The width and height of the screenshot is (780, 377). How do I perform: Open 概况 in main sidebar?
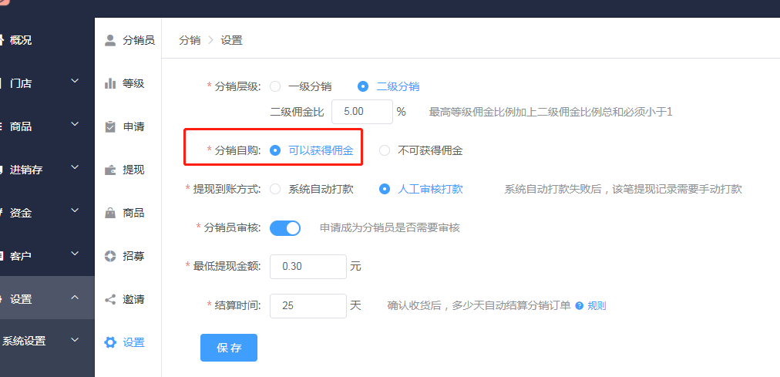[x=21, y=40]
